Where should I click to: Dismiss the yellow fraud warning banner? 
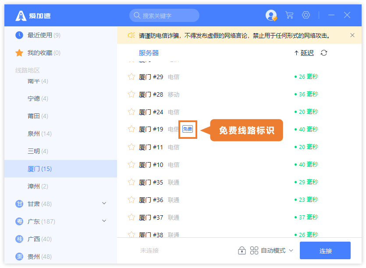(x=352, y=35)
